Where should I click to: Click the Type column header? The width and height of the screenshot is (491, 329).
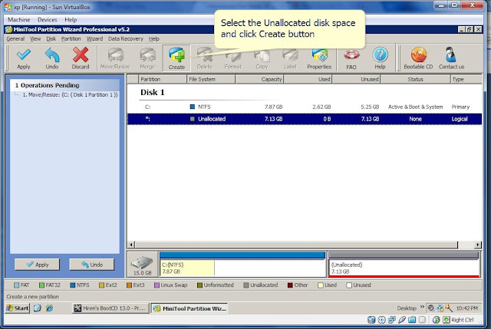point(466,79)
